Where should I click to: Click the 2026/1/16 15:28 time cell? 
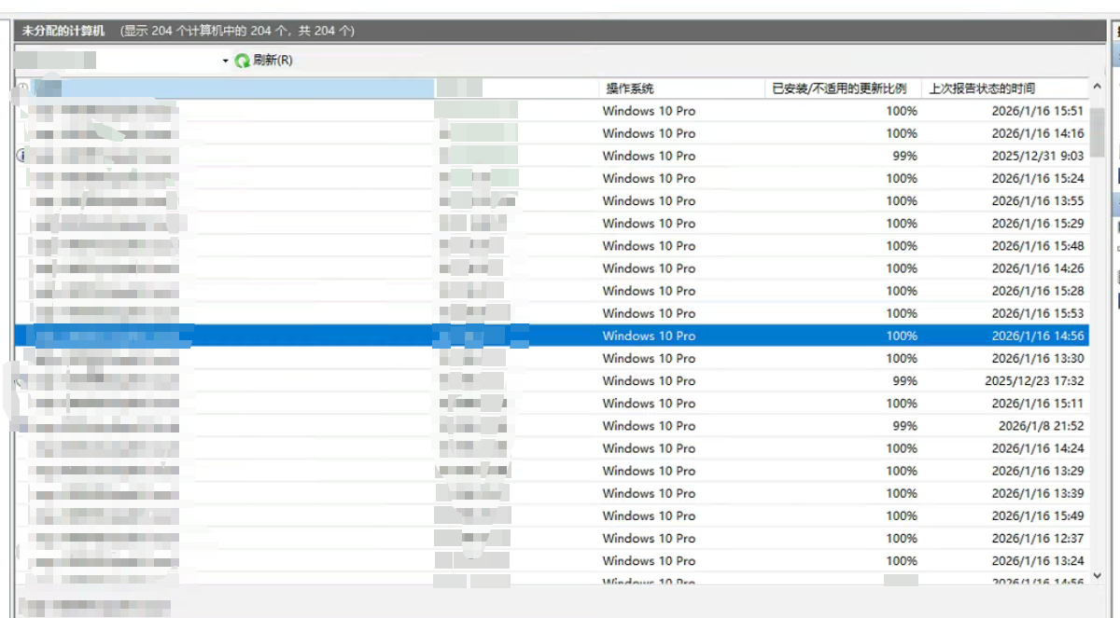pyautogui.click(x=1038, y=291)
